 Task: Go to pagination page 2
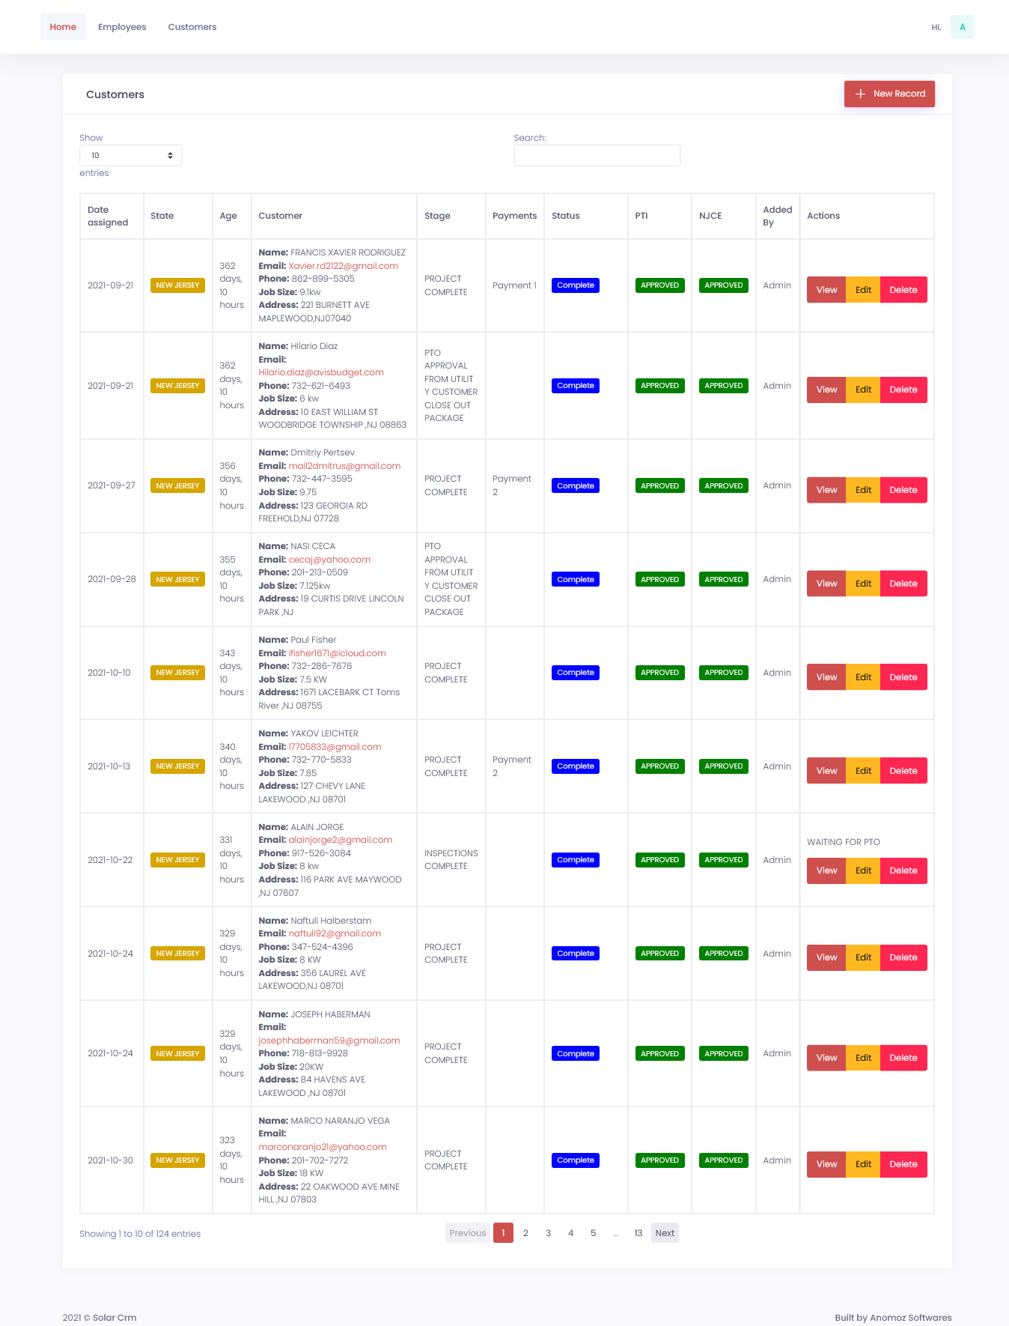[525, 1233]
